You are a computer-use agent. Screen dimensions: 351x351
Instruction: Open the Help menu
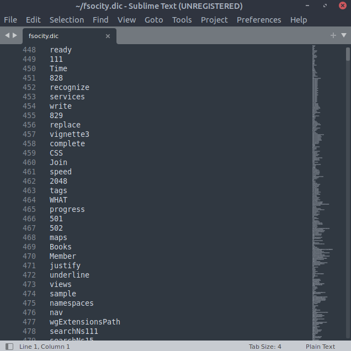(299, 20)
